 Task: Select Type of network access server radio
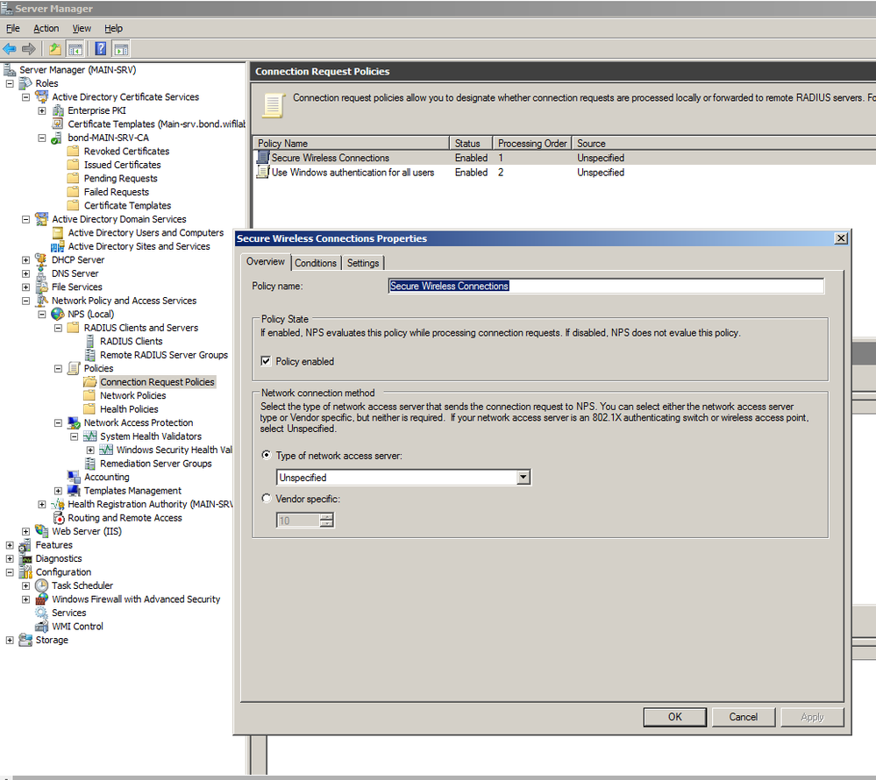pos(267,455)
